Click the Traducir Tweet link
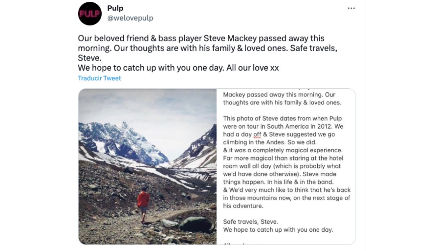The height and width of the screenshot is (251, 428). 99,78
